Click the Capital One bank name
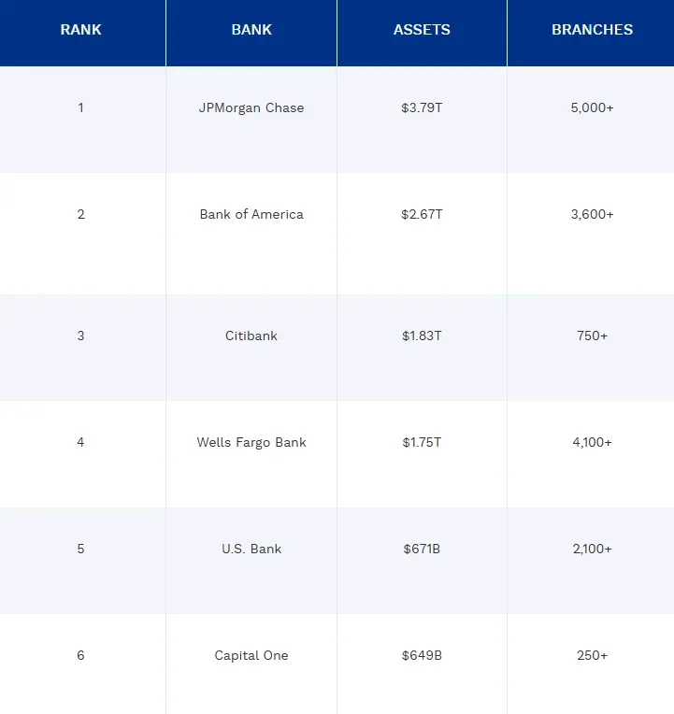The image size is (674, 714). click(251, 655)
